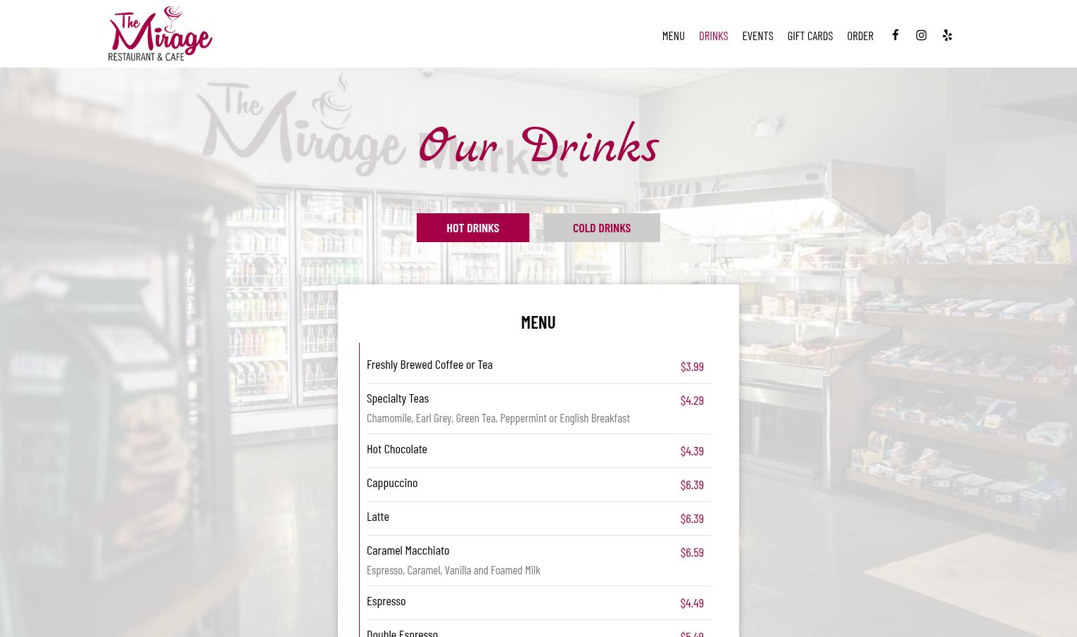Open the Drinks navigation item
The image size is (1077, 637).
(x=713, y=35)
